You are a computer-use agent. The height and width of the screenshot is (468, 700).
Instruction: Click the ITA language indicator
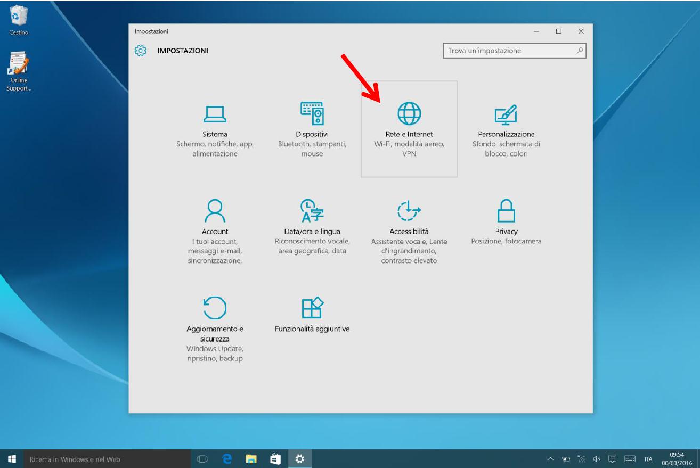coord(648,459)
